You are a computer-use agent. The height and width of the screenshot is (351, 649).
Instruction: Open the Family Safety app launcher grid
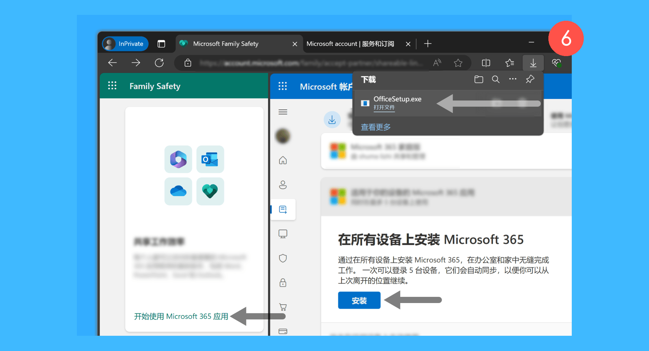112,86
